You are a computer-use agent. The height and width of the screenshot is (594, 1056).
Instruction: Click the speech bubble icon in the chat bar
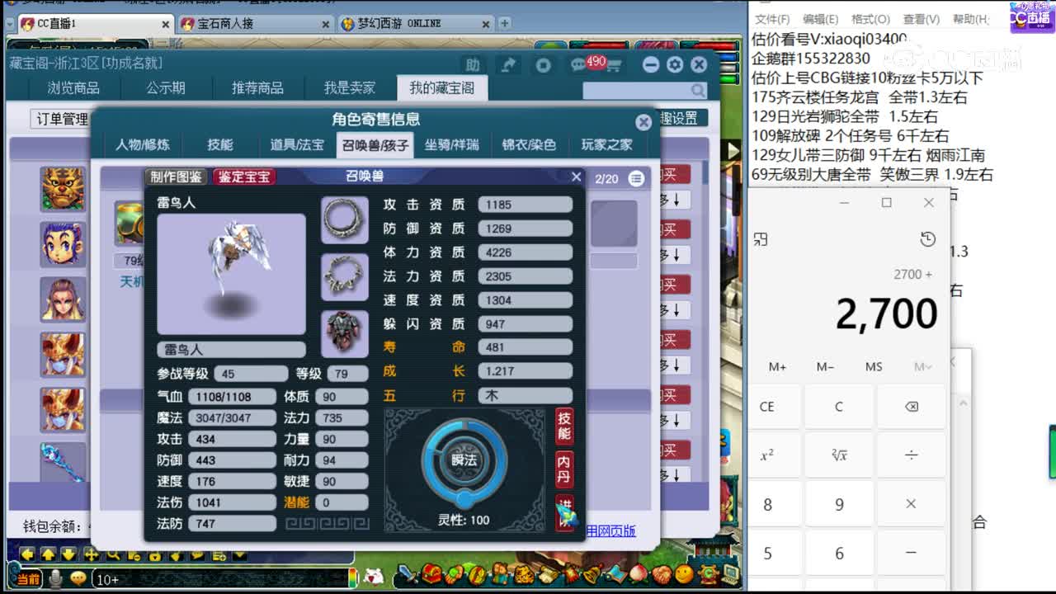point(78,578)
